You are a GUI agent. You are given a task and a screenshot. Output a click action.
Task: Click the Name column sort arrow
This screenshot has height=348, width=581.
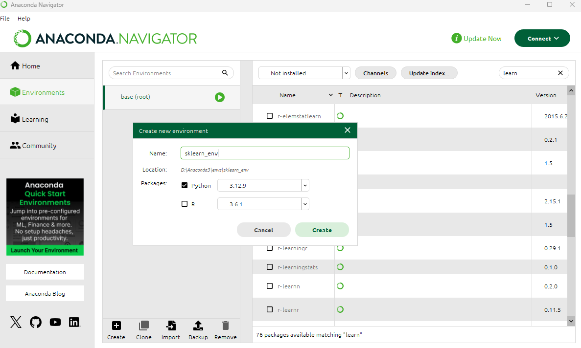pos(330,95)
